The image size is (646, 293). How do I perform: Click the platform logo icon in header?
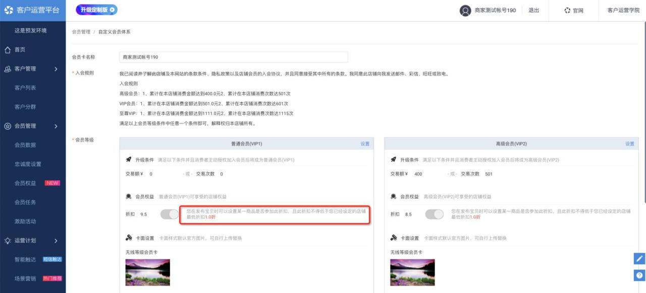(x=9, y=10)
